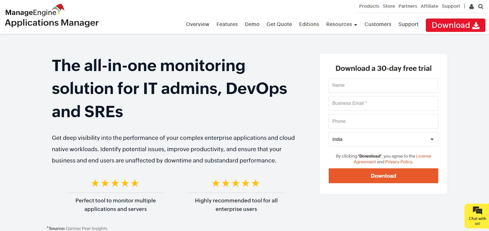Expand the Resources menu

(x=341, y=24)
